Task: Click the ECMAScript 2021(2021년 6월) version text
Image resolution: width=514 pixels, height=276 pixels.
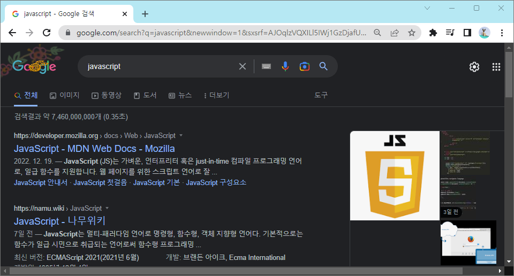Action: (x=93, y=257)
